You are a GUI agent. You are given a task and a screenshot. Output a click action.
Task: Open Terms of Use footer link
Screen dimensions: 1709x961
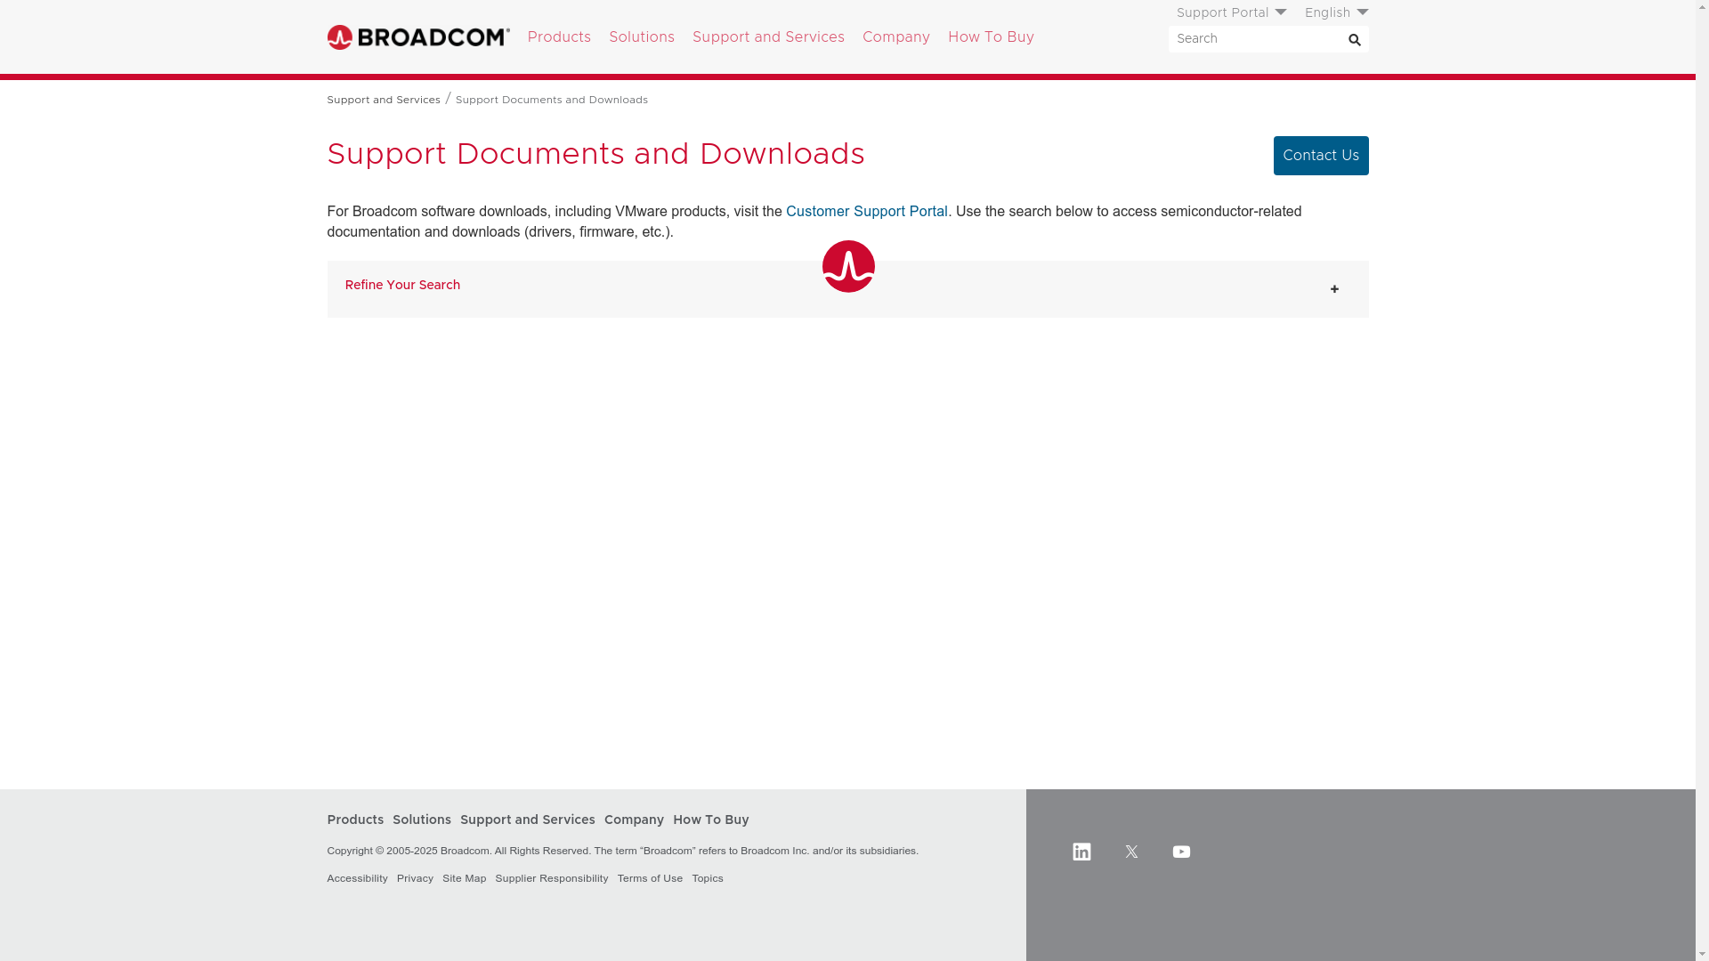click(x=650, y=879)
